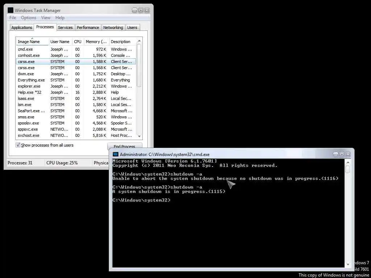This screenshot has width=371, height=278.
Task: Sort processes by CPU column header
Action: pyautogui.click(x=78, y=41)
